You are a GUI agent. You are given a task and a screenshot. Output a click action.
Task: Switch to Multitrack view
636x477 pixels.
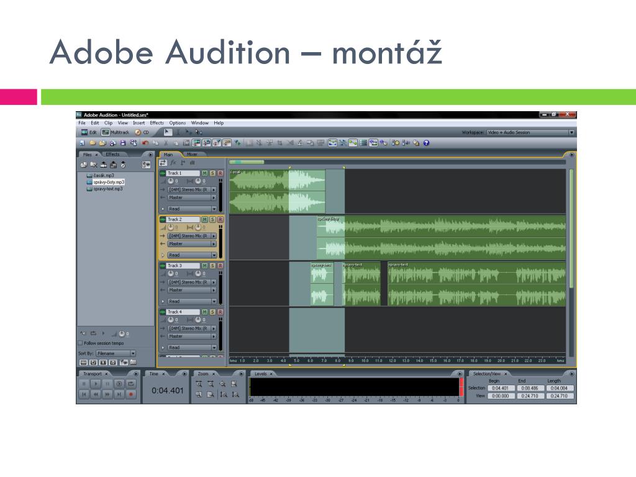click(x=115, y=132)
